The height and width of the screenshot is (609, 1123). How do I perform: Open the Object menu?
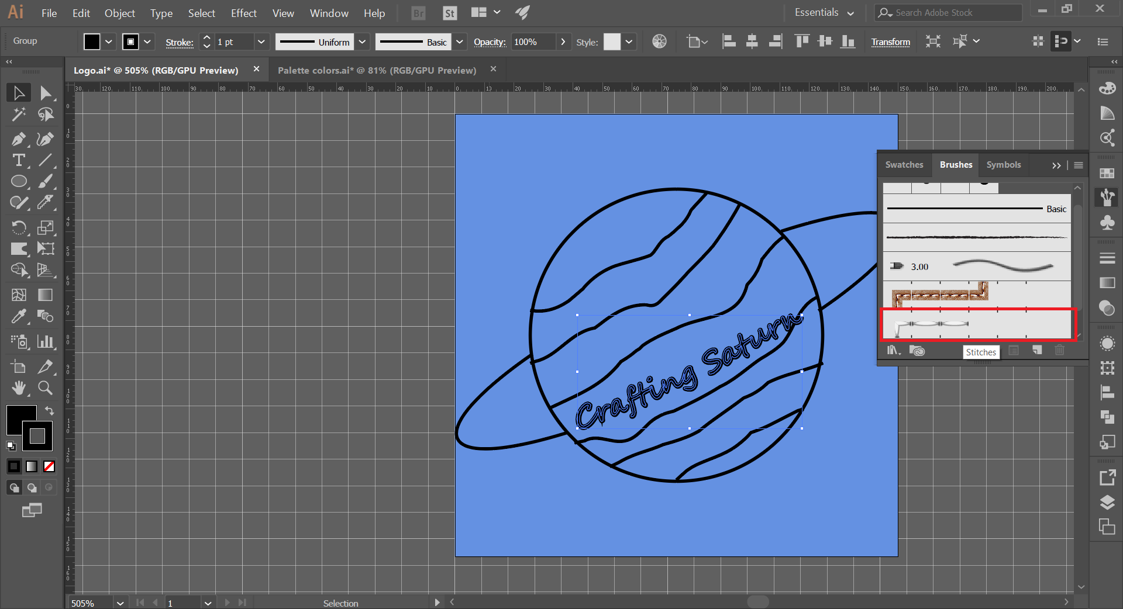coord(120,13)
